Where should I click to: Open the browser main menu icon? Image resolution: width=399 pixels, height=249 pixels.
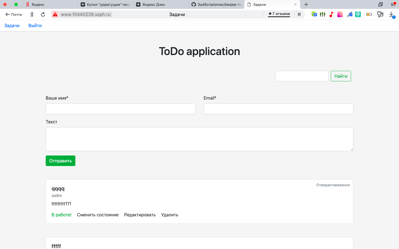point(393,4)
